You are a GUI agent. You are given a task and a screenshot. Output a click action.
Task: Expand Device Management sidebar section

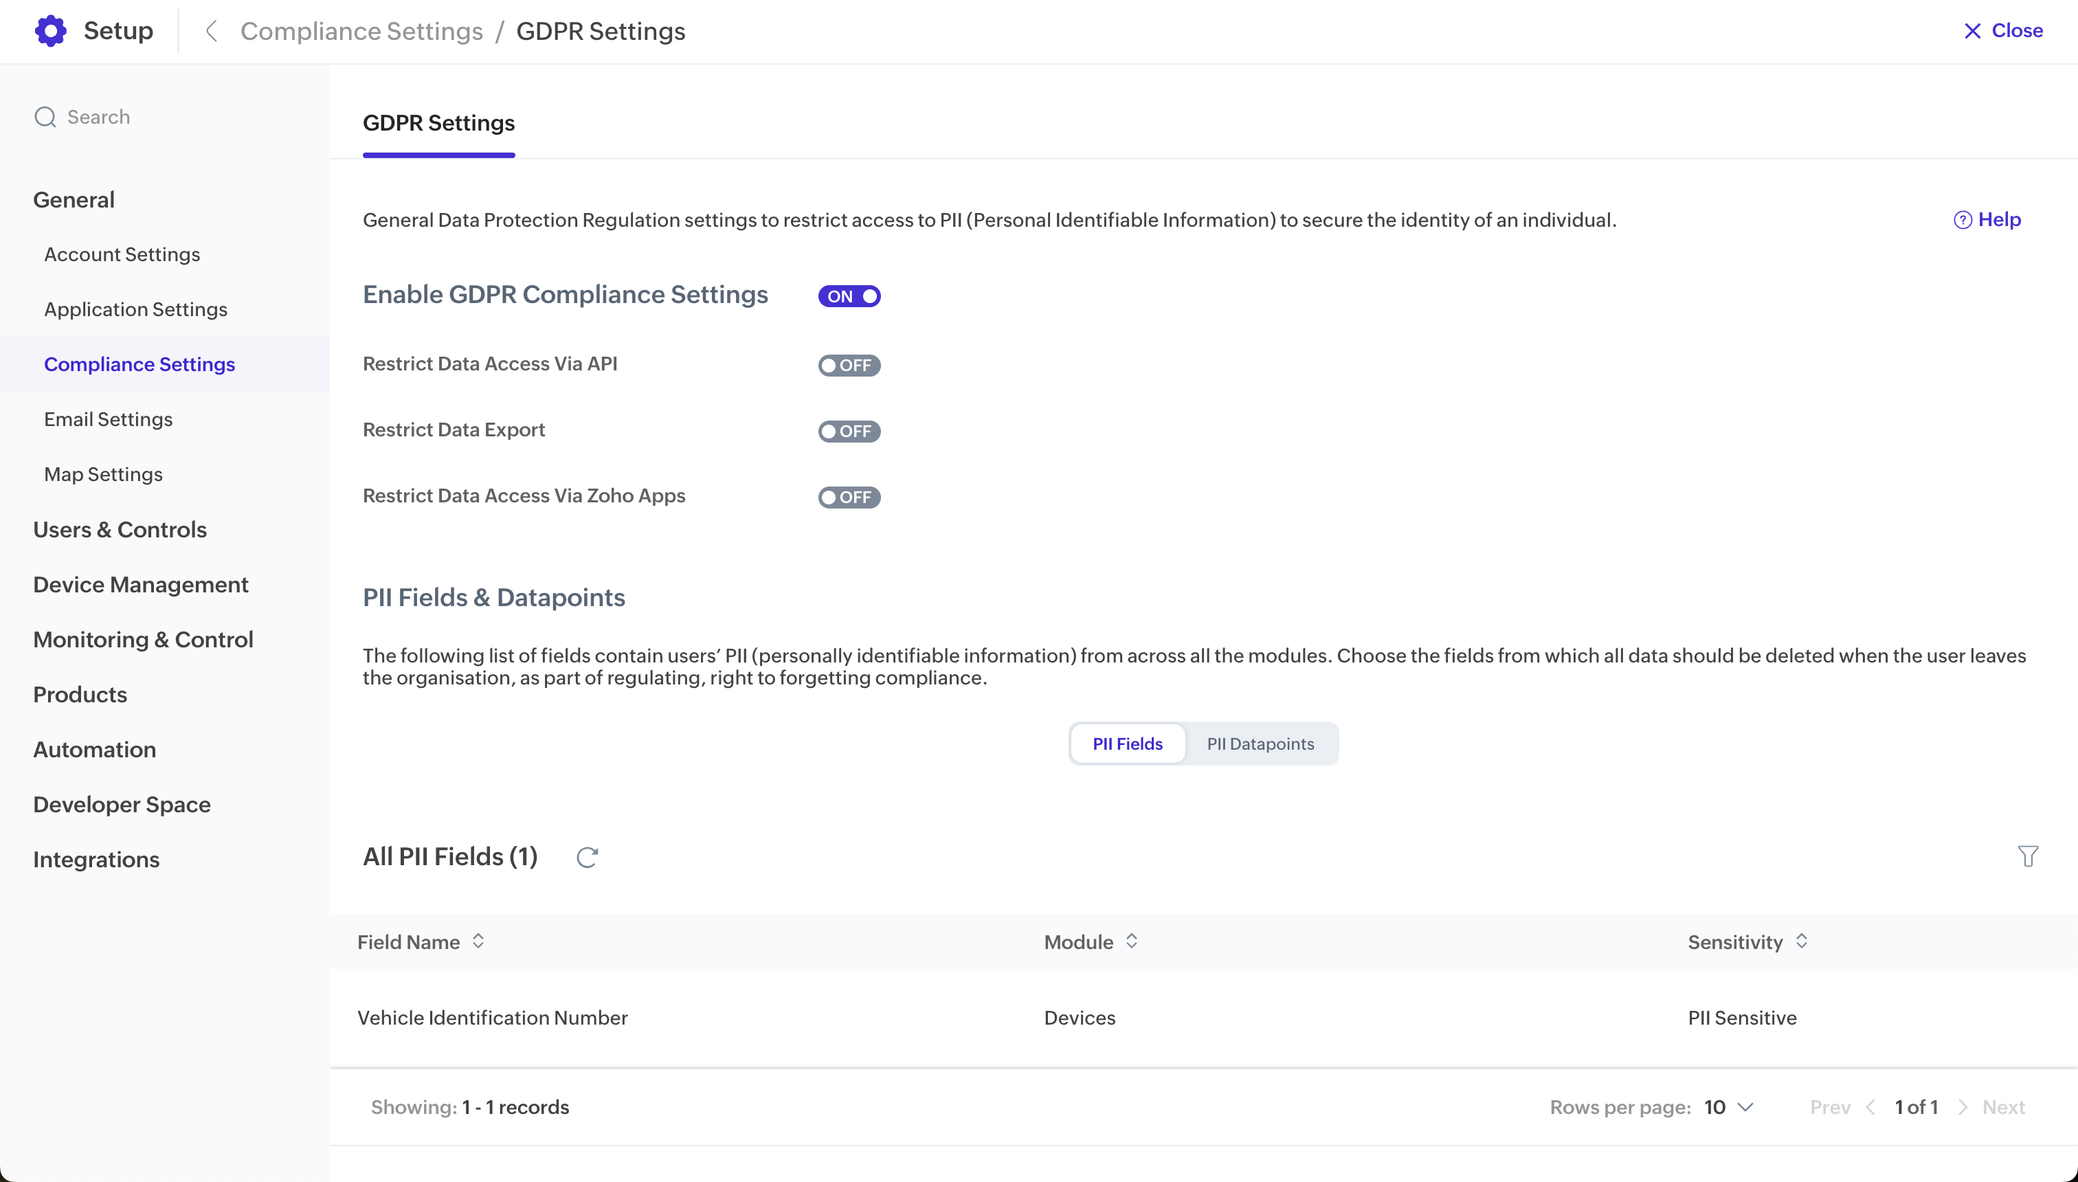140,585
